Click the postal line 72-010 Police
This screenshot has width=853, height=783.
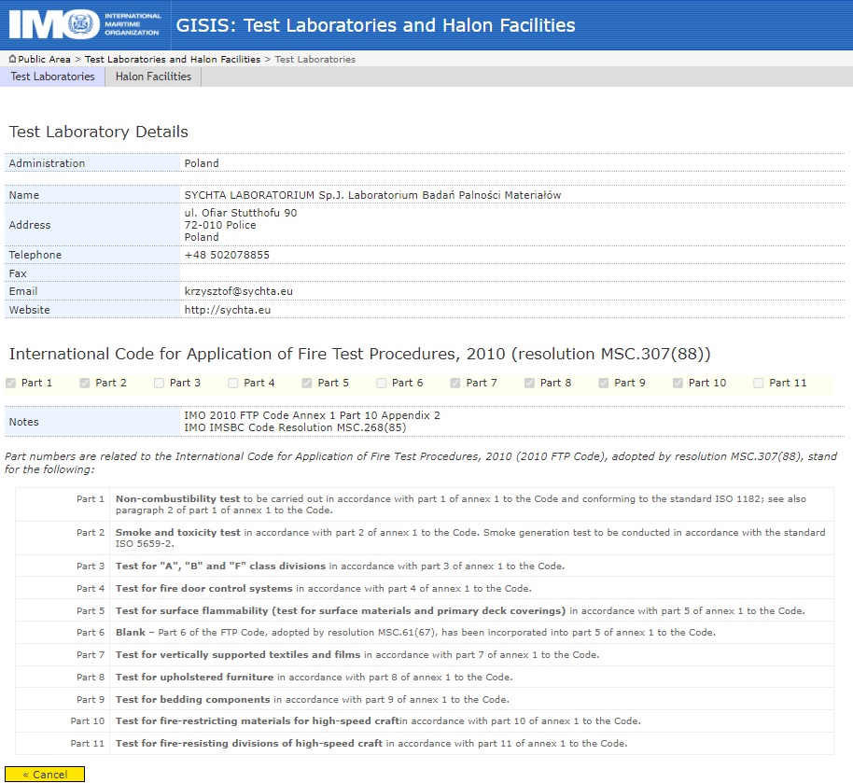(x=219, y=225)
